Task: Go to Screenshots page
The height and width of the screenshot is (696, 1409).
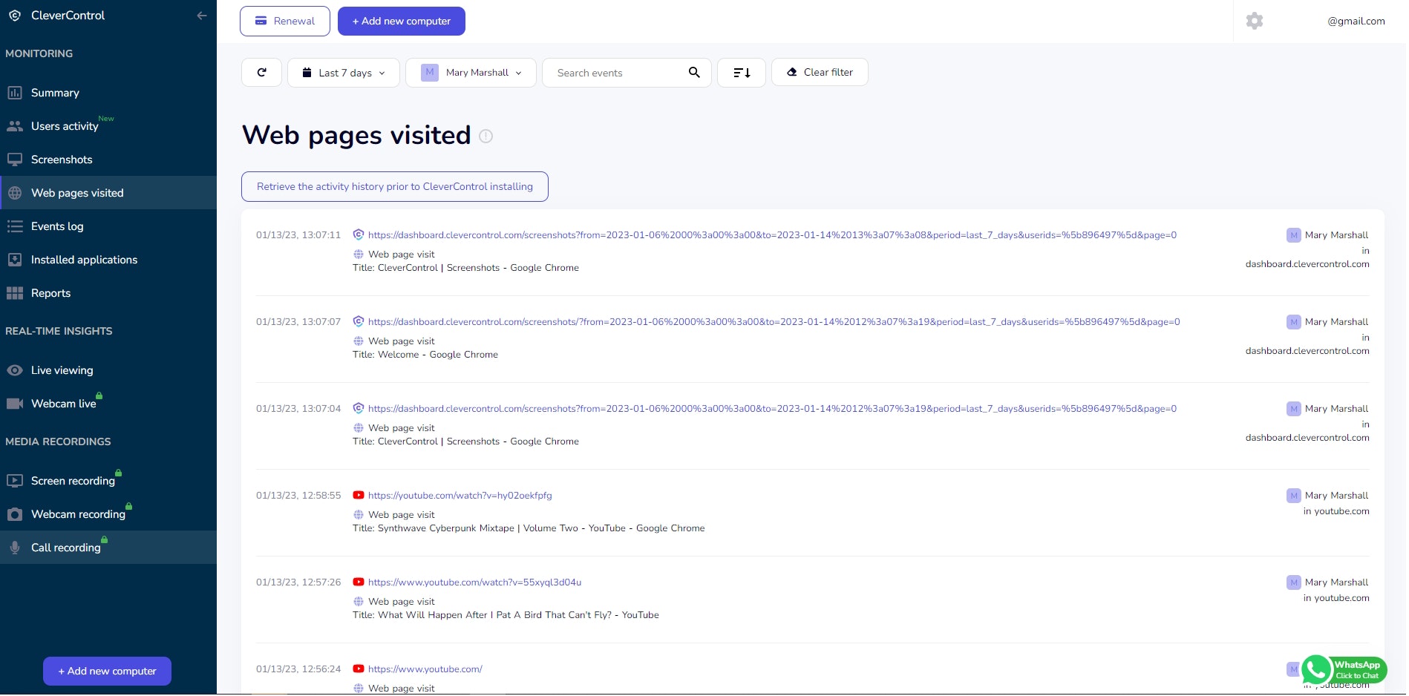Action: point(108,160)
